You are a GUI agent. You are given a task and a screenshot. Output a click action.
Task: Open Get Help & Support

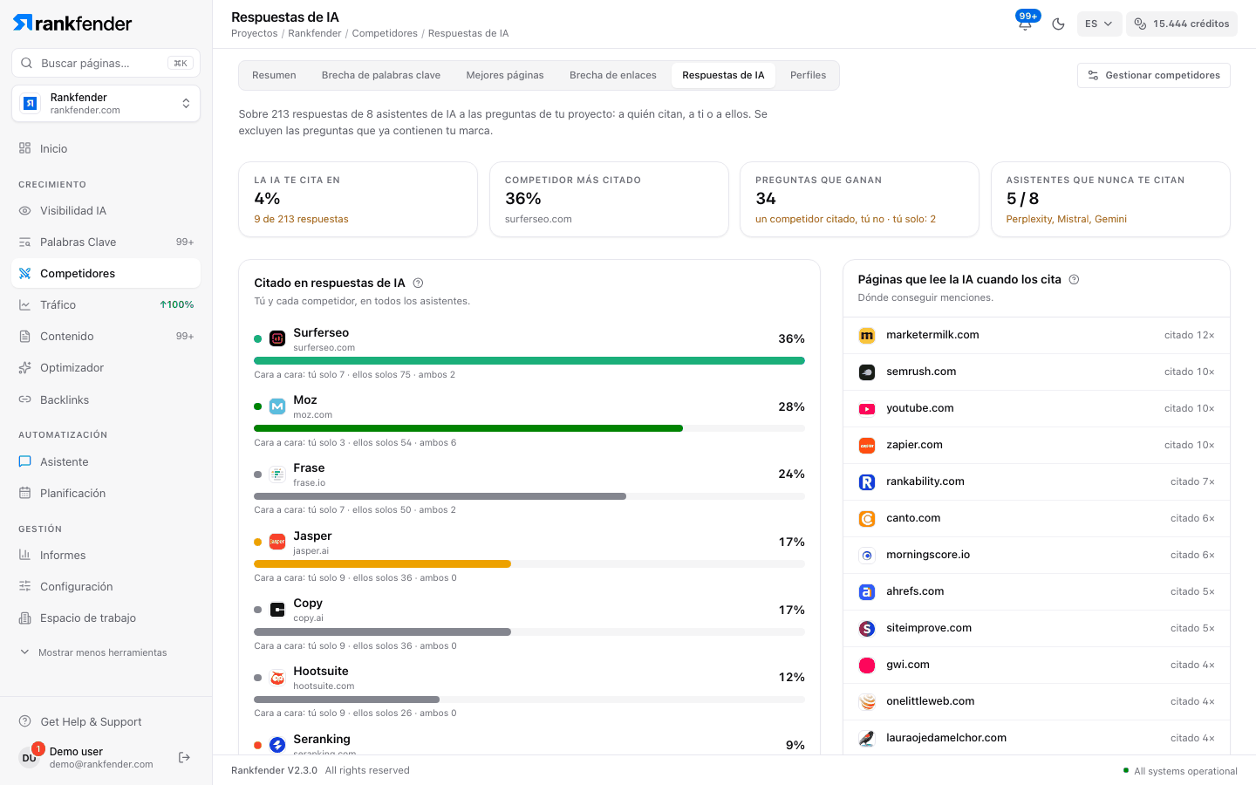(x=80, y=721)
